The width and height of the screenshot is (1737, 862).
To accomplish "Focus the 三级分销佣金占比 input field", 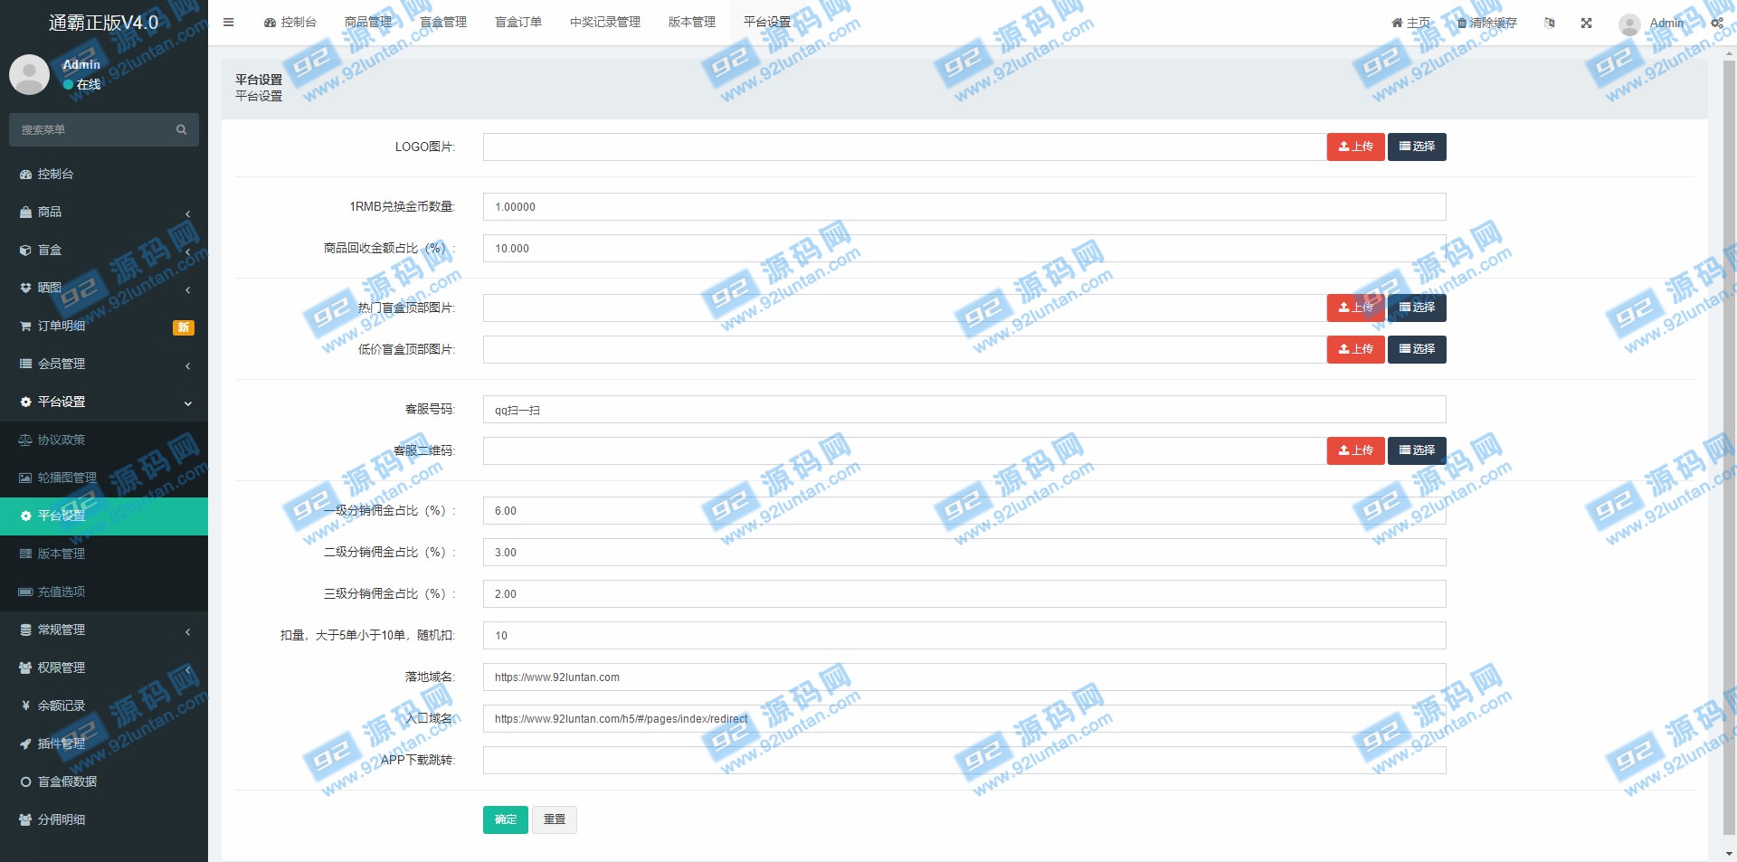I will tap(964, 593).
